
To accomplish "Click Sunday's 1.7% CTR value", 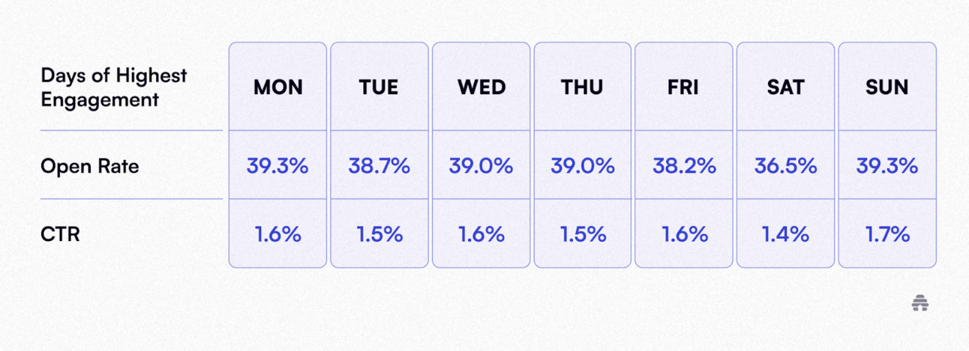I will (x=886, y=234).
